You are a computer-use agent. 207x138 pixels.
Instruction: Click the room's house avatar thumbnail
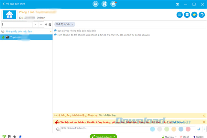[9, 15]
